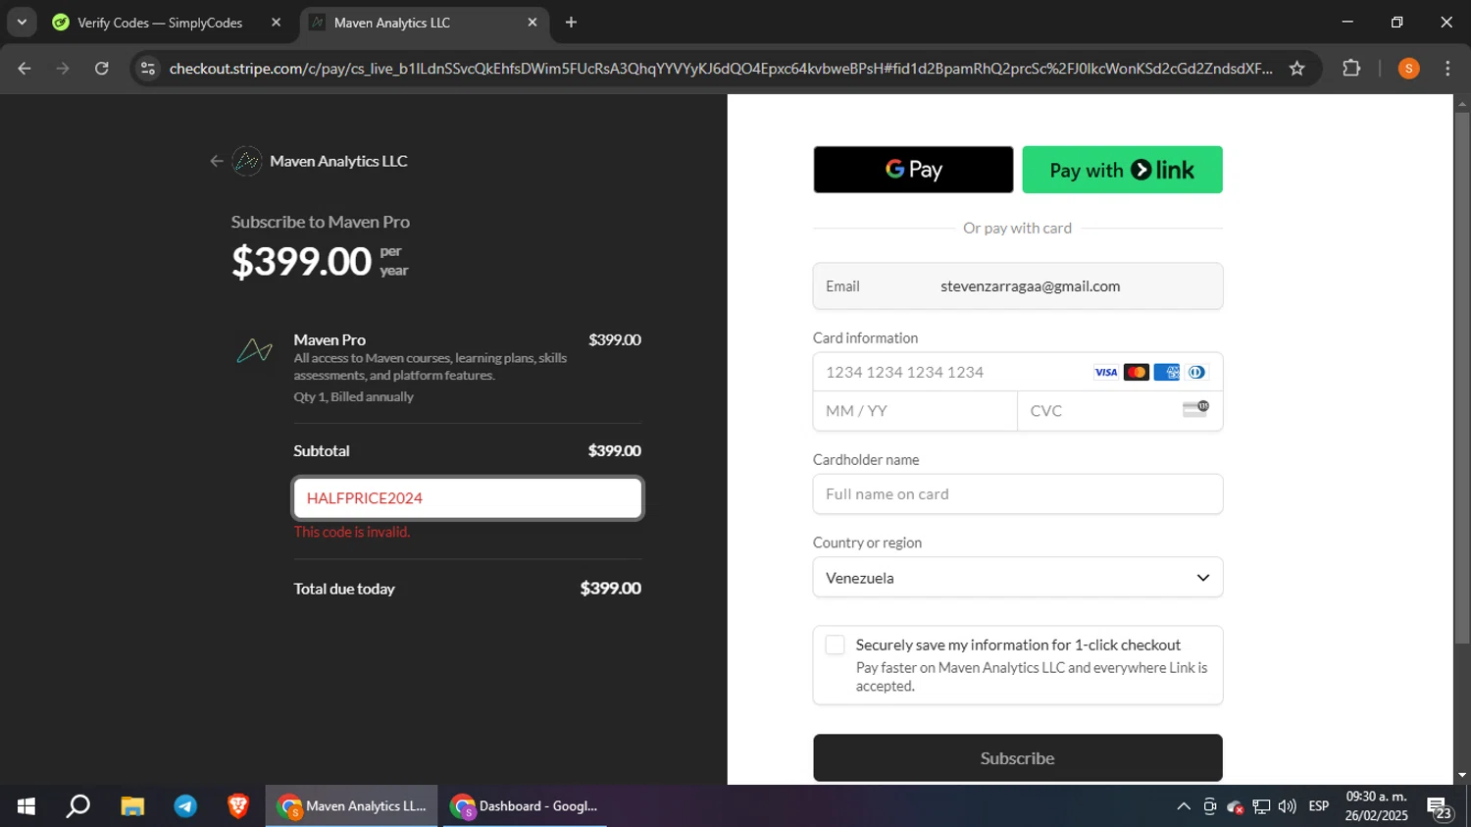The image size is (1471, 827).
Task: Open the notification center icon
Action: [x=1440, y=807]
